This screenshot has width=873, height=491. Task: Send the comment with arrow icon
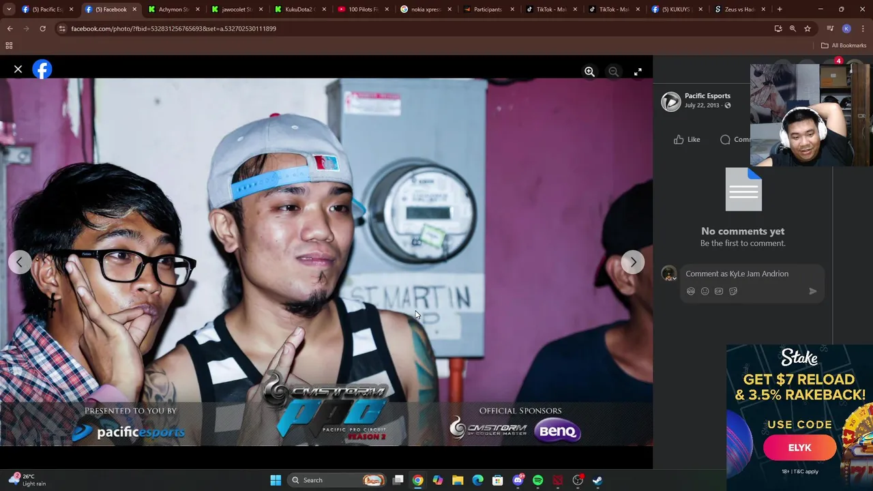point(813,291)
